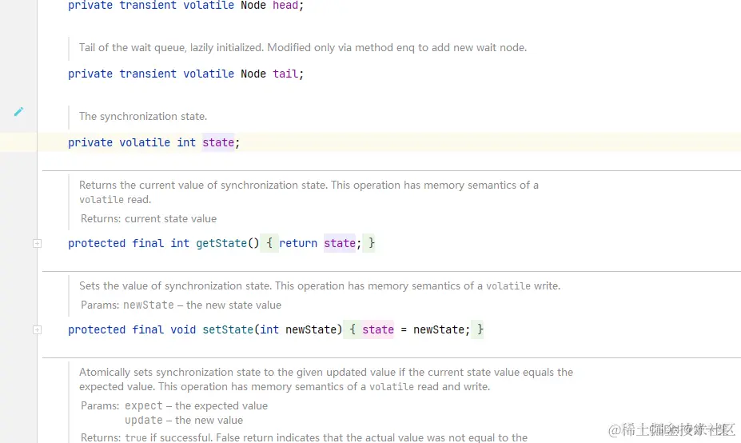Viewport: 741px width, 443px height.
Task: Click 'Returns: current state value' doc line
Action: [149, 218]
